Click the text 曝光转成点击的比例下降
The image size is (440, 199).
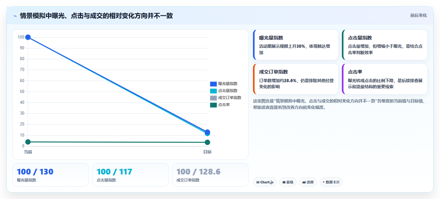371,80
